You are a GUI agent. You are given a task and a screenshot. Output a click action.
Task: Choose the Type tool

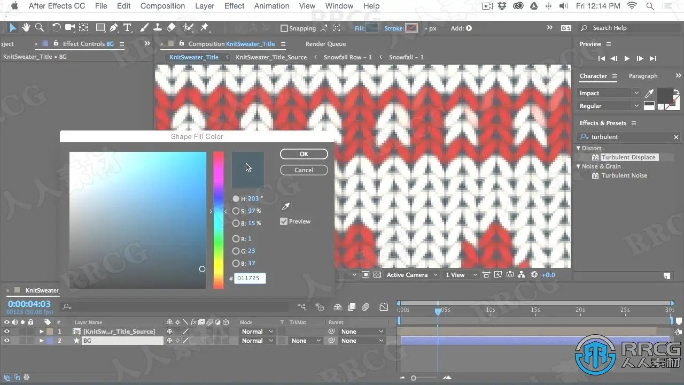click(x=127, y=28)
